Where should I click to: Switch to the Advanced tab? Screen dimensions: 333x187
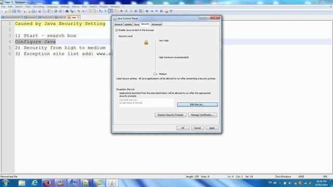[x=157, y=24]
